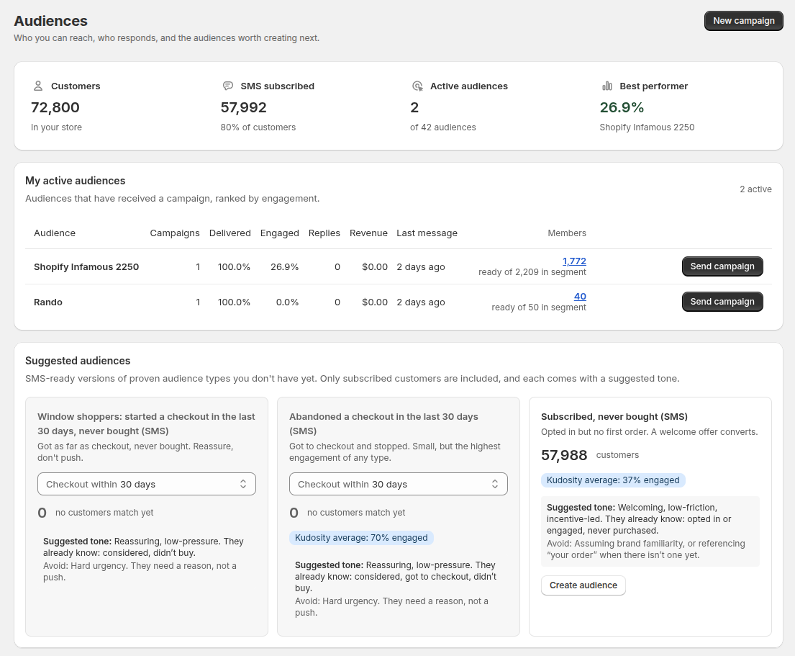The height and width of the screenshot is (656, 795).
Task: Click '80% of customers' text
Action: click(x=258, y=127)
